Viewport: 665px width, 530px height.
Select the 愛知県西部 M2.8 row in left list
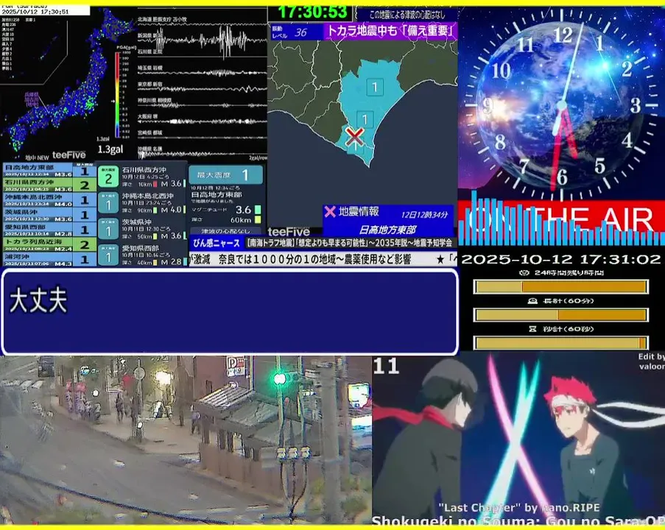point(49,230)
